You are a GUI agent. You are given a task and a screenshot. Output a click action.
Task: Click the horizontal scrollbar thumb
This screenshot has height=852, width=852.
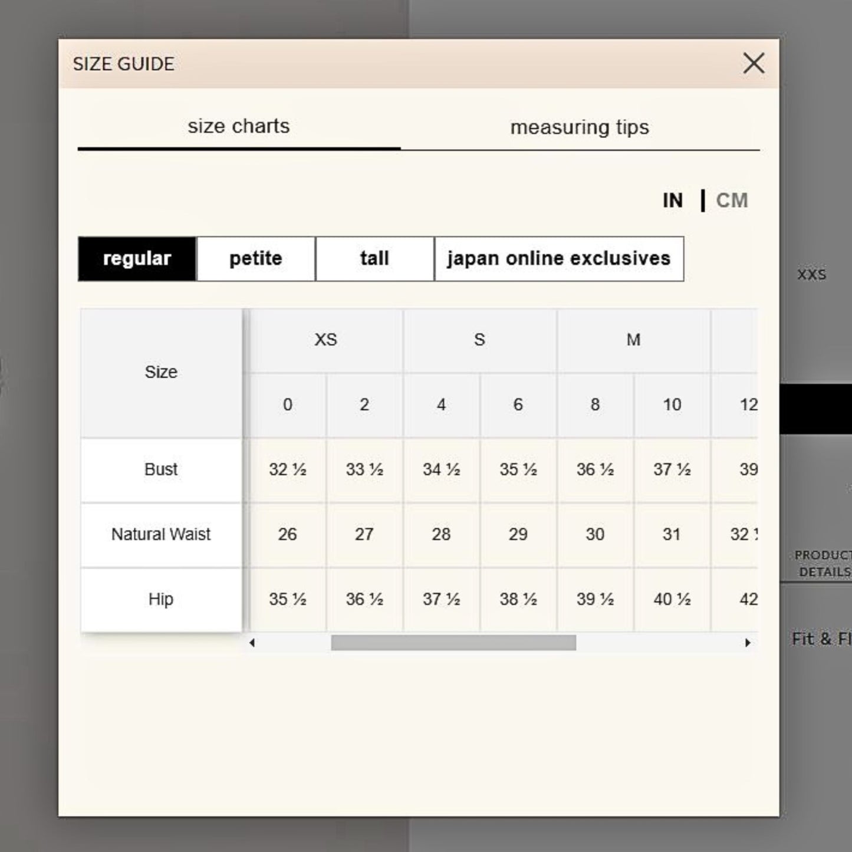[x=453, y=643]
